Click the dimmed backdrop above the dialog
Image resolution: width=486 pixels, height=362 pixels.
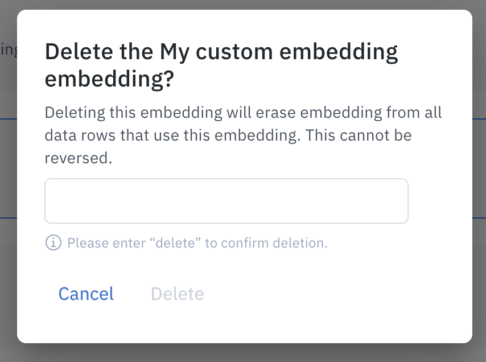243,5
